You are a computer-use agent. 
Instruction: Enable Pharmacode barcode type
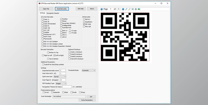(42, 39)
